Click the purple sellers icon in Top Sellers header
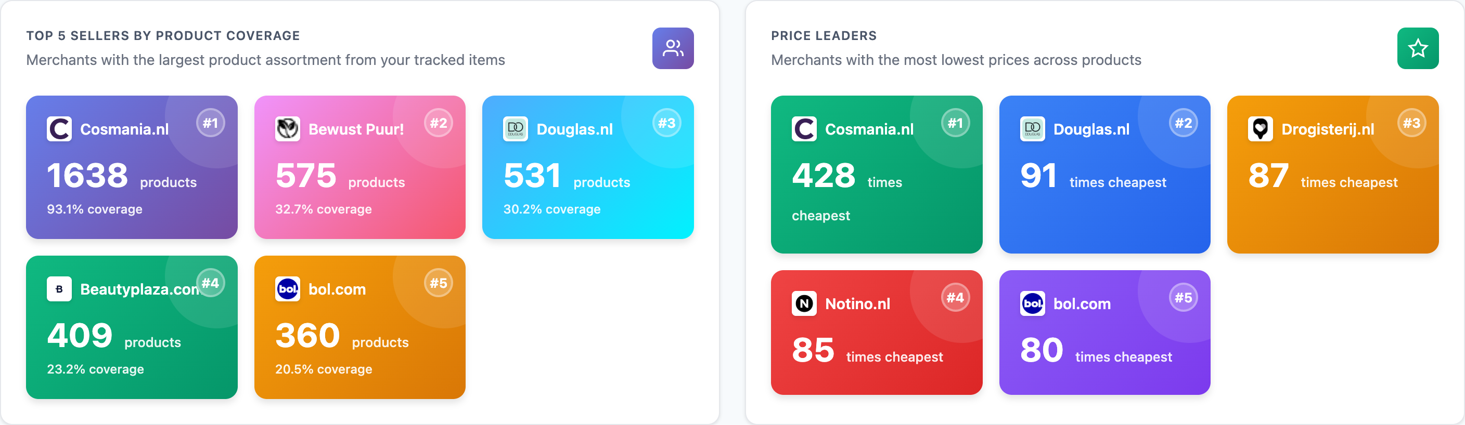 pos(673,49)
